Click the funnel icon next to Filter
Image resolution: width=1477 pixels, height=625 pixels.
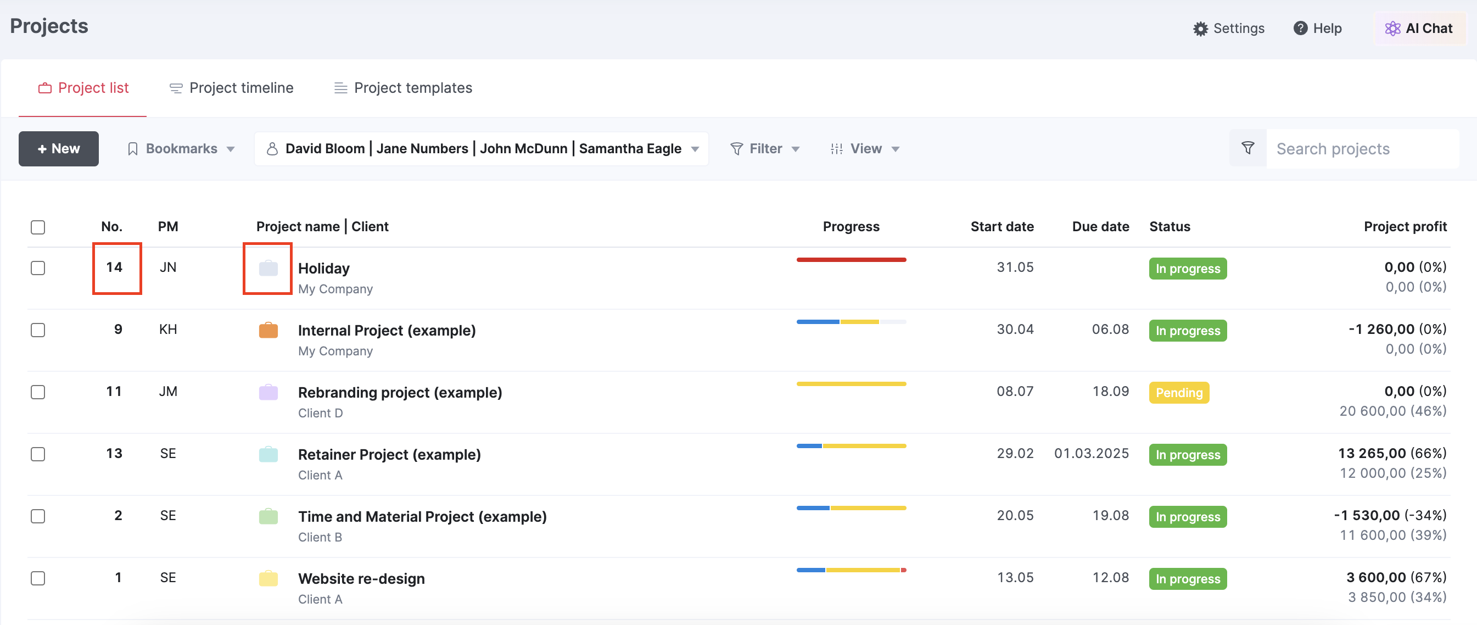point(736,149)
